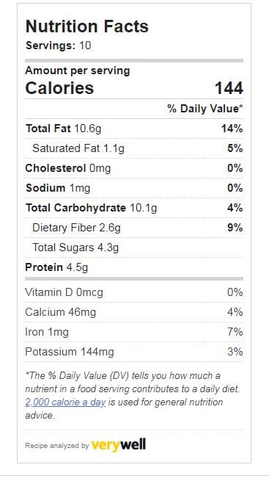Select the Total Fat 10.6g row
Image resolution: width=269 pixels, height=484 pixels.
[x=134, y=129]
